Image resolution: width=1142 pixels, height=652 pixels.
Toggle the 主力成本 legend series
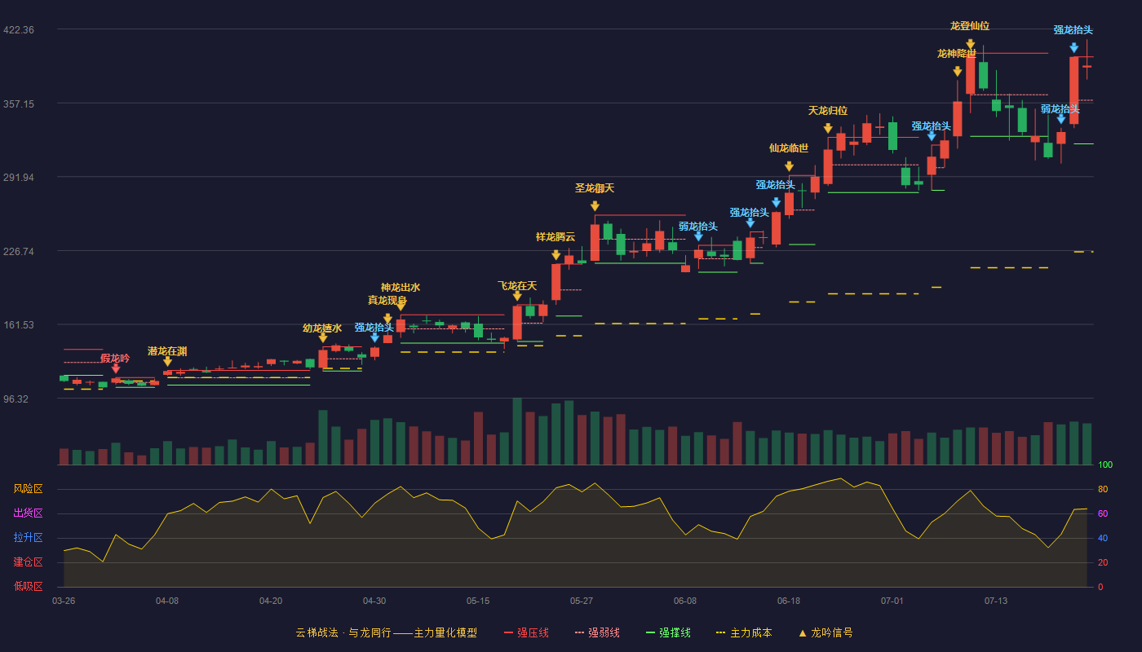pyautogui.click(x=743, y=632)
